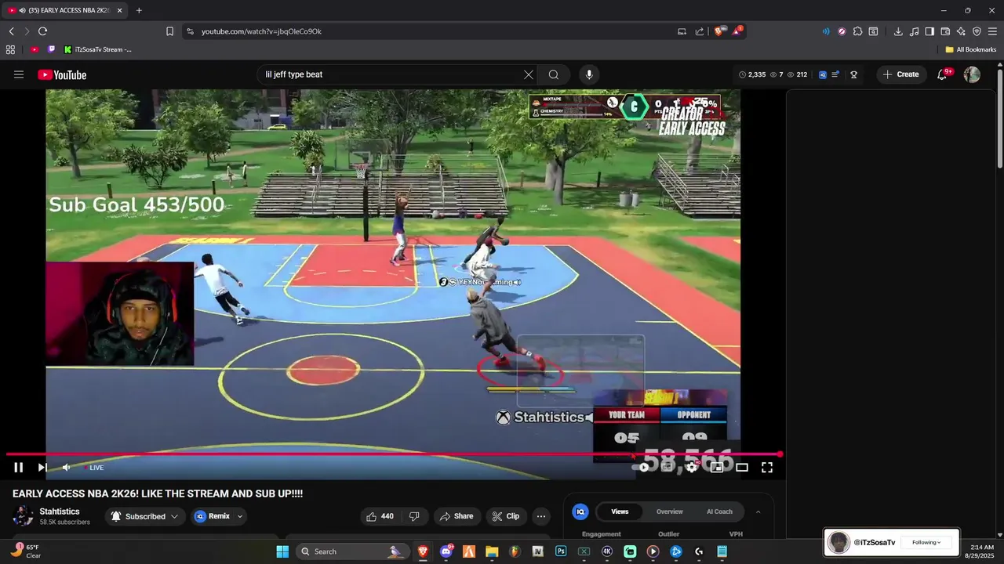Open Windows Start menu
1004x564 pixels.
click(282, 551)
